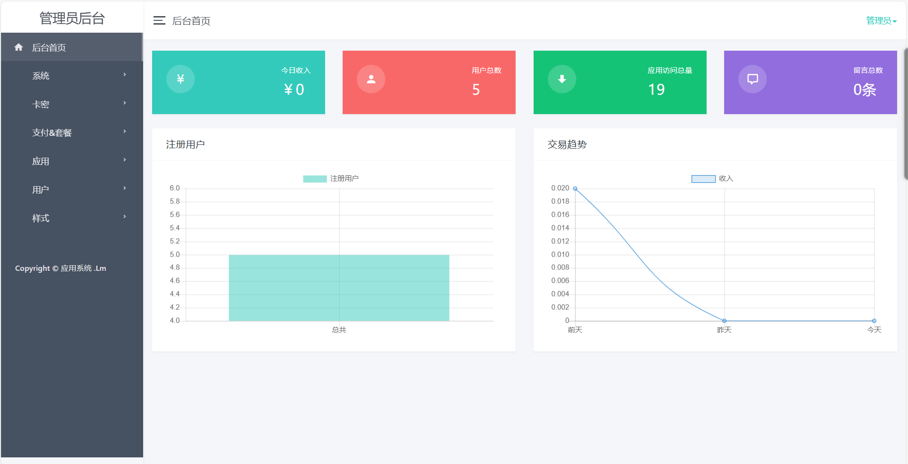The image size is (908, 464).
Task: Click the comment icon on 留言总数 card
Action: click(x=753, y=79)
